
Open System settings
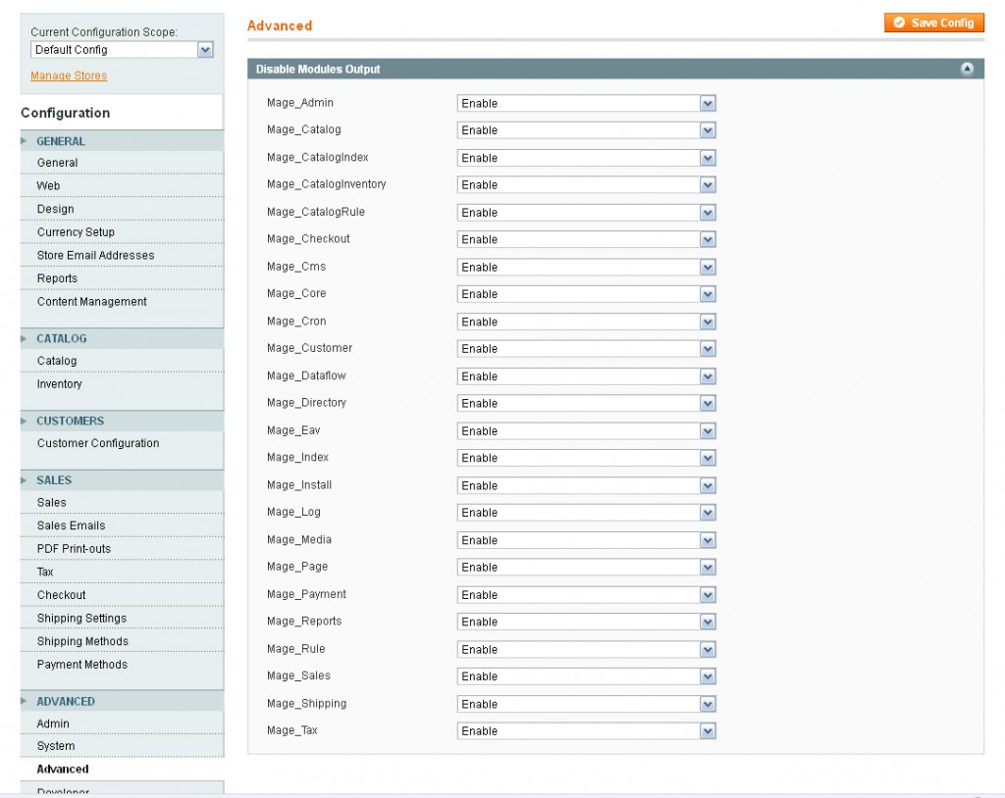tap(122, 745)
